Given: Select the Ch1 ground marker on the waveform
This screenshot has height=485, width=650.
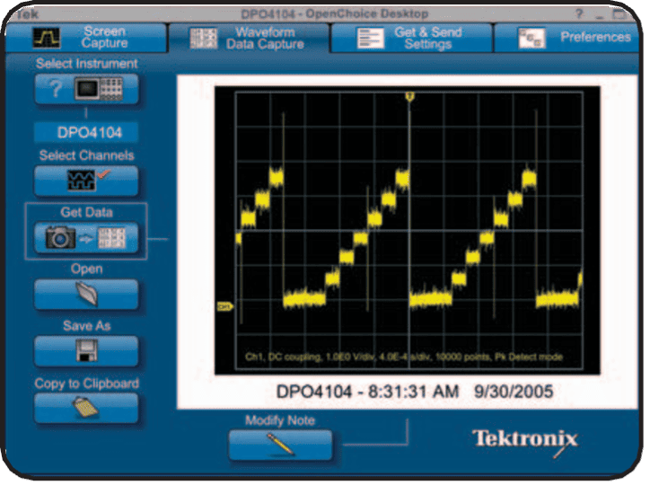Looking at the screenshot, I should coord(224,306).
